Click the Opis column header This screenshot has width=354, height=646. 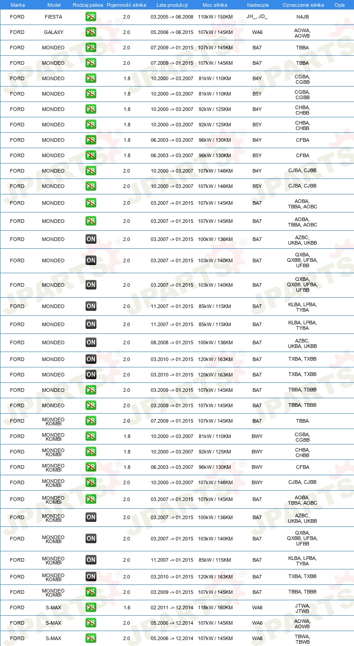point(339,5)
